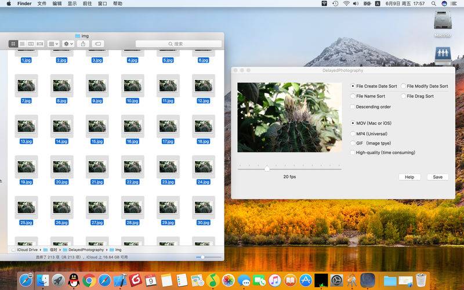Open Launchpad rocket icon in Dock
This screenshot has width=464, height=290.
click(x=59, y=280)
